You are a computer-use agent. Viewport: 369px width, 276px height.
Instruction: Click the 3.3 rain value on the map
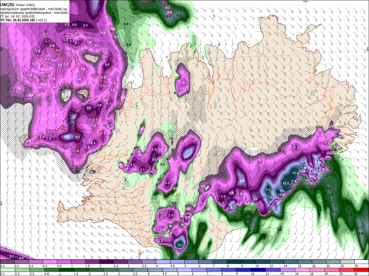pyautogui.click(x=334, y=212)
